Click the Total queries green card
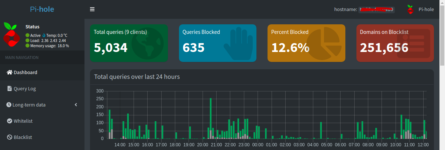The height and width of the screenshot is (150, 445). pos(129,43)
